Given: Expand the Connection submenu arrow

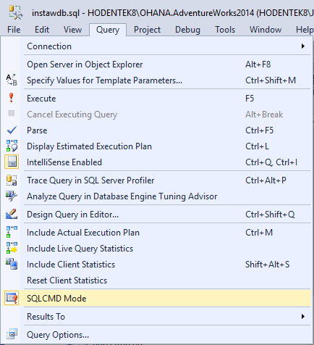Looking at the screenshot, I should [303, 46].
